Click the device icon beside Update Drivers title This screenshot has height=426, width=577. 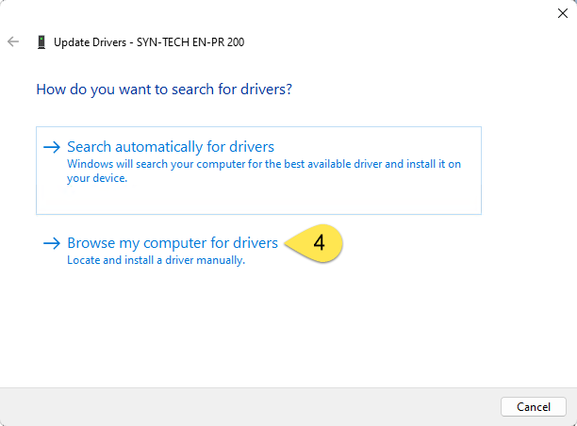41,42
